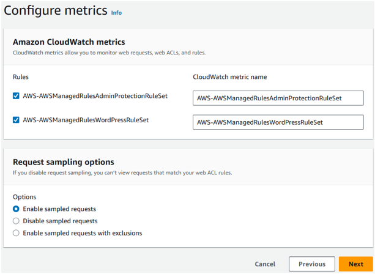Continue with the orange Next button
The width and height of the screenshot is (375, 274).
coord(356,264)
